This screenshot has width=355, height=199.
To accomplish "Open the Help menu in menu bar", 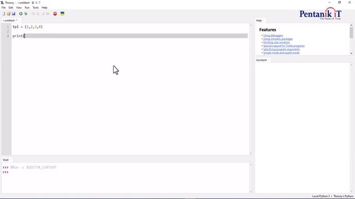I will point(44,7).
